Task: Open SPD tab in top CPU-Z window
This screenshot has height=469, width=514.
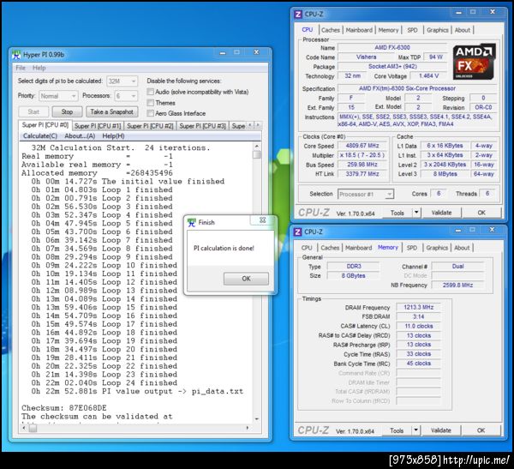Action: [412, 30]
